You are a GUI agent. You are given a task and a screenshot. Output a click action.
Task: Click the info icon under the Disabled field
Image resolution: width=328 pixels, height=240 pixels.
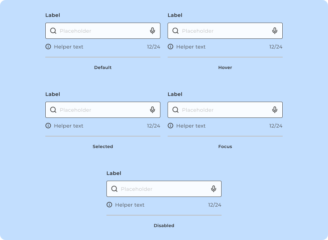(x=109, y=205)
